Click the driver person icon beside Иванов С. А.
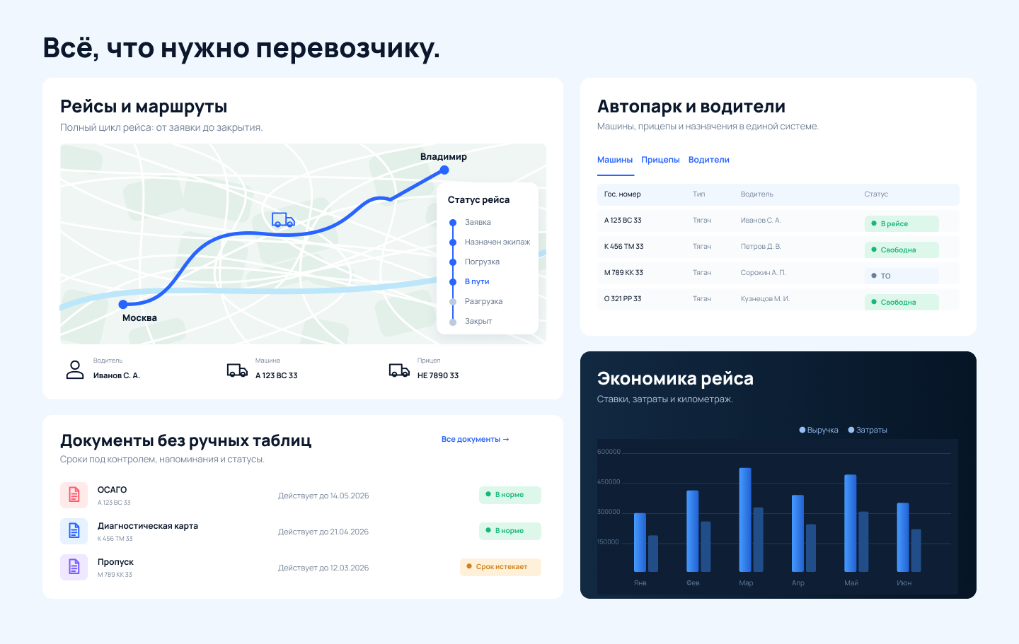1019x644 pixels. 75,370
